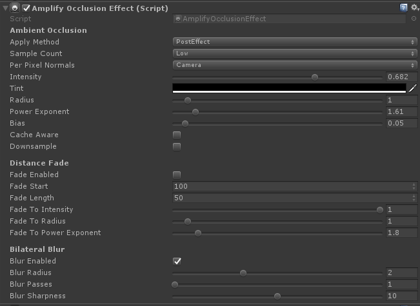This screenshot has width=420, height=306.
Task: Click the Distance Fade section heading
Action: click(39, 163)
